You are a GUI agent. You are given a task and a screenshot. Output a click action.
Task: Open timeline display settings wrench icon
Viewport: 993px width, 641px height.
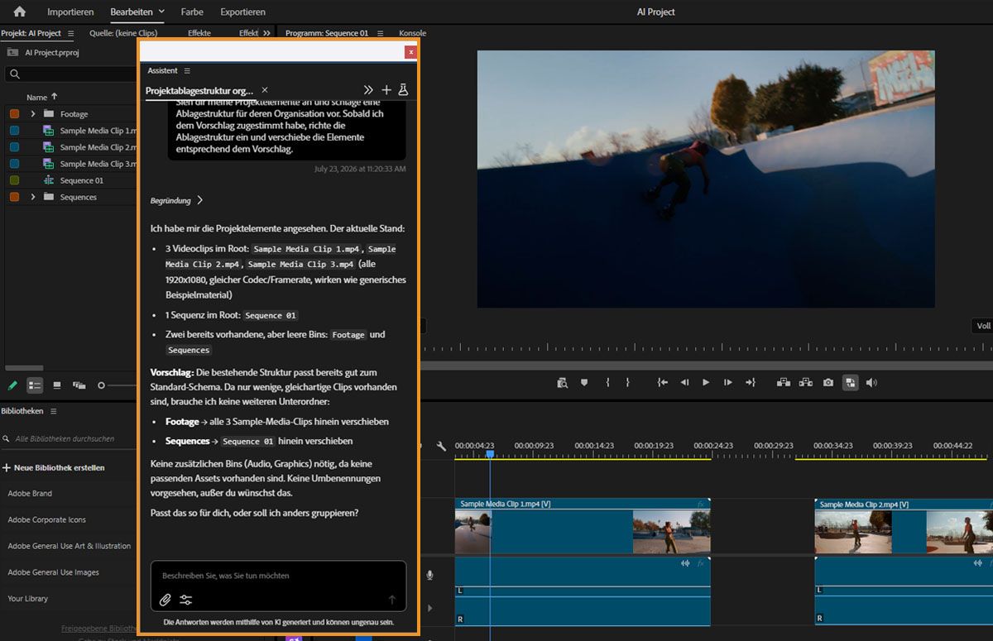pyautogui.click(x=441, y=446)
